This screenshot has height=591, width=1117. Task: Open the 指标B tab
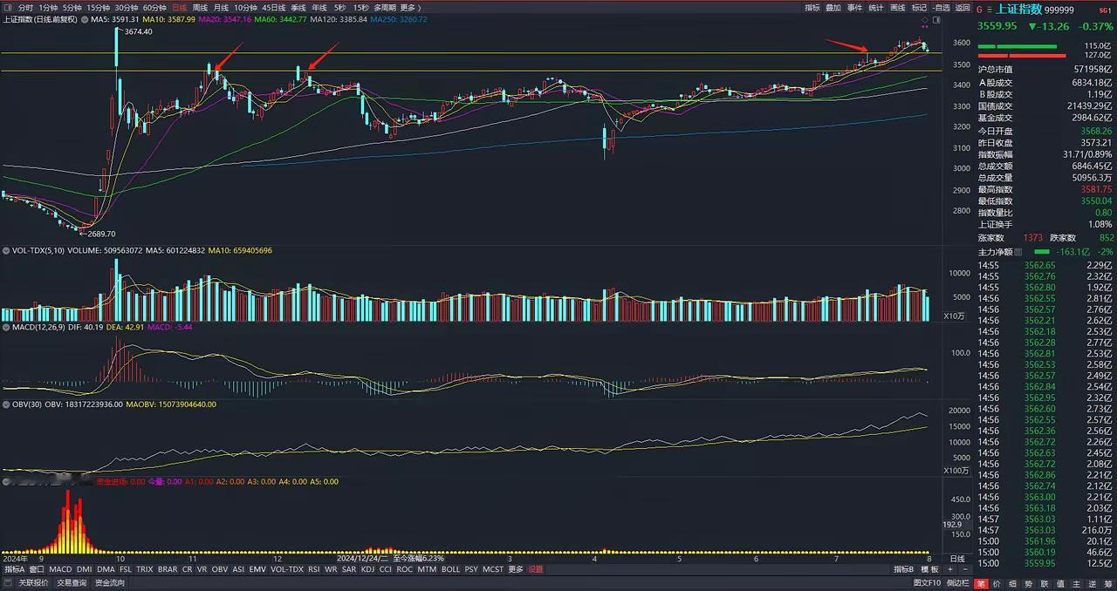pos(904,569)
